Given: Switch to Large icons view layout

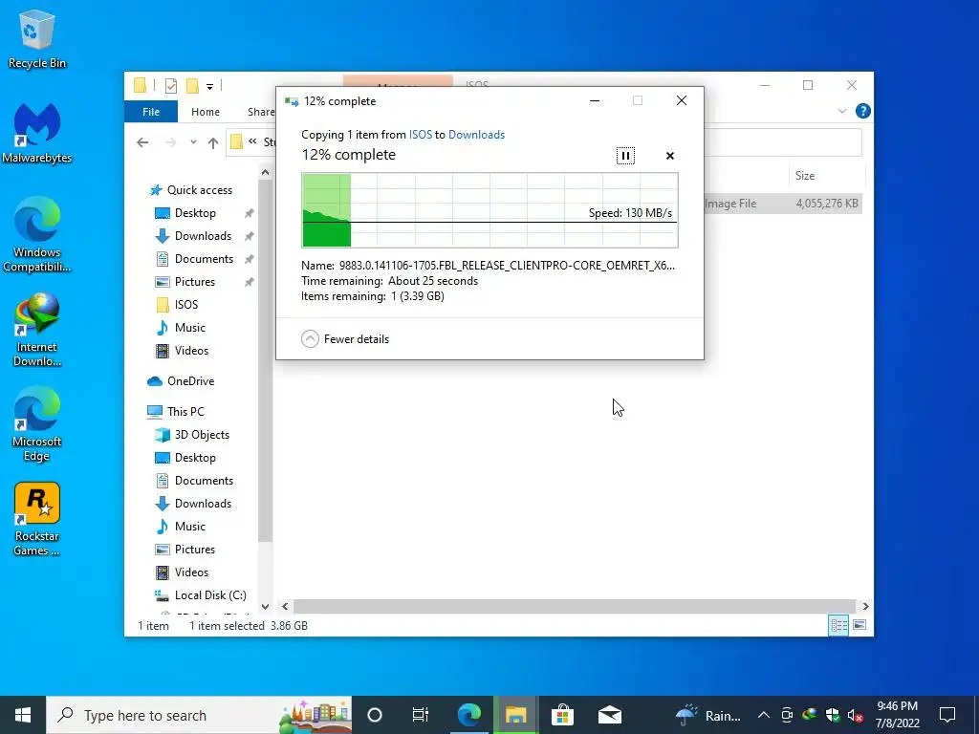Looking at the screenshot, I should [x=859, y=625].
